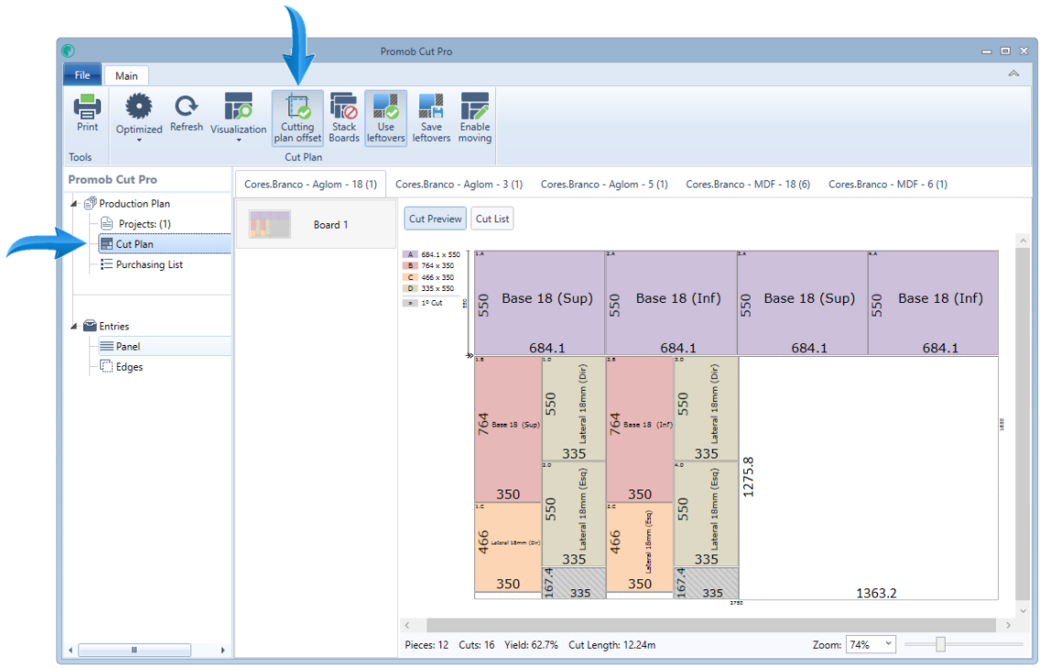
Task: Click legend swatch D 335 x 550
Action: click(x=410, y=288)
